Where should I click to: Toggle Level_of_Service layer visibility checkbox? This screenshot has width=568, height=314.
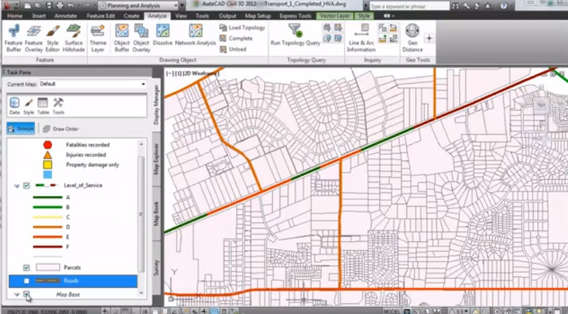coord(26,185)
